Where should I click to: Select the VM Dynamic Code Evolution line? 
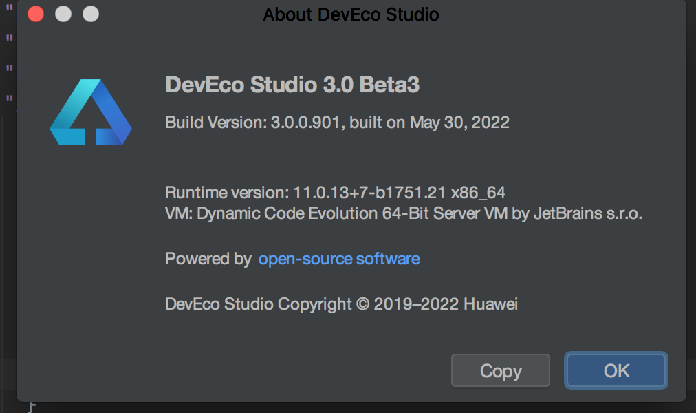pyautogui.click(x=404, y=213)
